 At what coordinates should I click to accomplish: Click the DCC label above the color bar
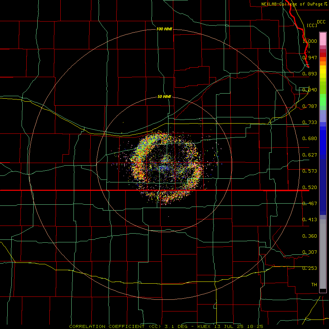[x=321, y=22]
